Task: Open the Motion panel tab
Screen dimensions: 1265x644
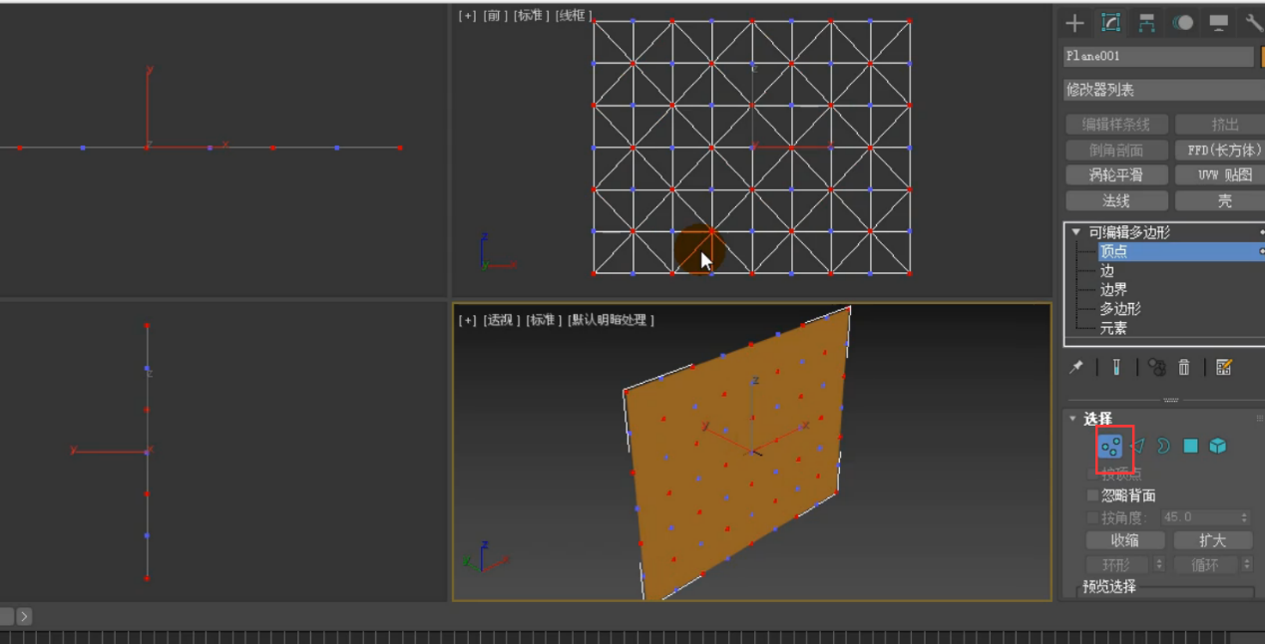Action: 1183,23
